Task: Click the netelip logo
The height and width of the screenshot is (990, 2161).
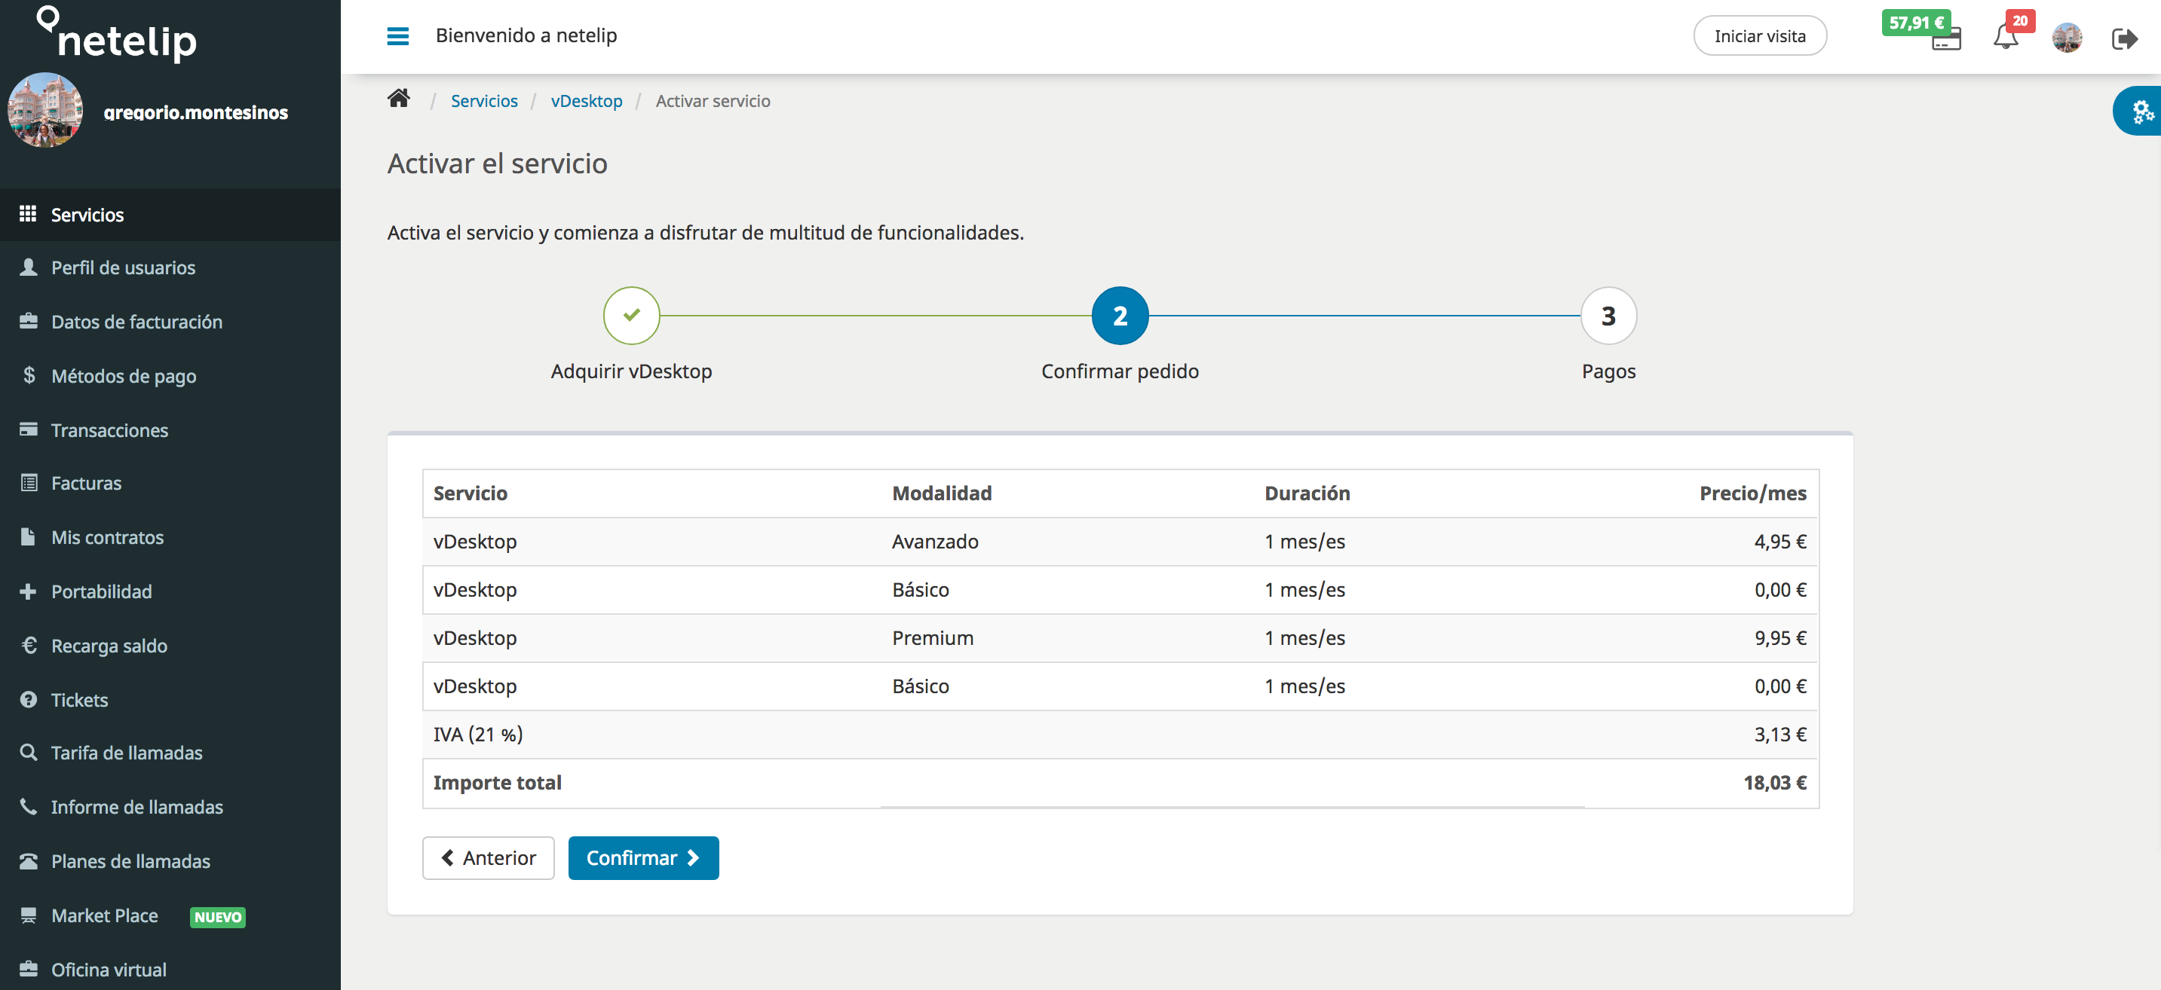Action: [118, 34]
